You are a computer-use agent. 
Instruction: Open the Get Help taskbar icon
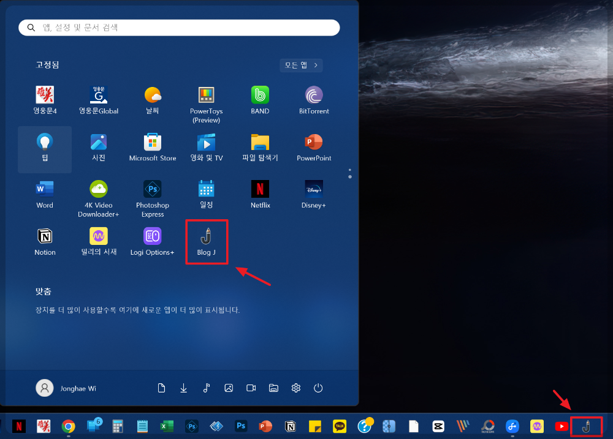(x=365, y=426)
